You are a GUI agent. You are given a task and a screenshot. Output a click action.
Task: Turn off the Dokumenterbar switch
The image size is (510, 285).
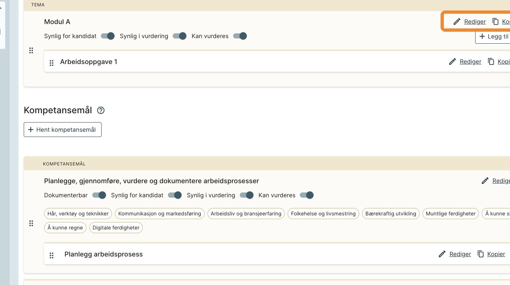[x=99, y=195]
